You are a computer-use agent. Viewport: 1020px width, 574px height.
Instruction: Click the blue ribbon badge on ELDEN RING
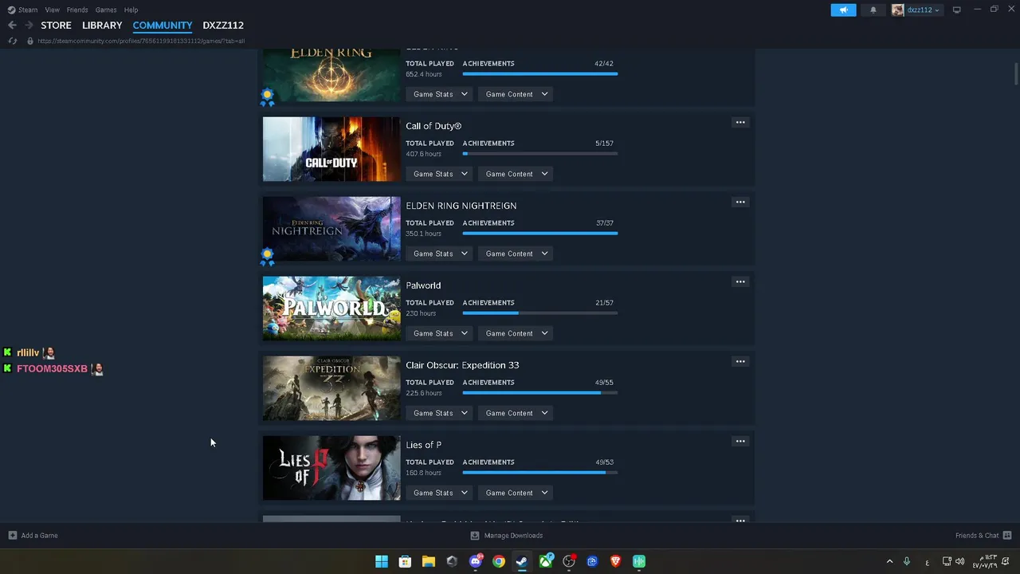[x=267, y=97]
